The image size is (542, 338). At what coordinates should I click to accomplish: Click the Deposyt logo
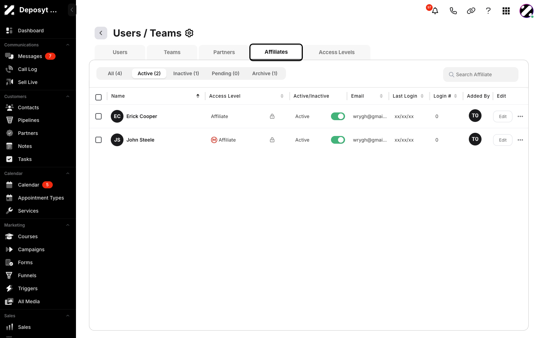[x=9, y=10]
